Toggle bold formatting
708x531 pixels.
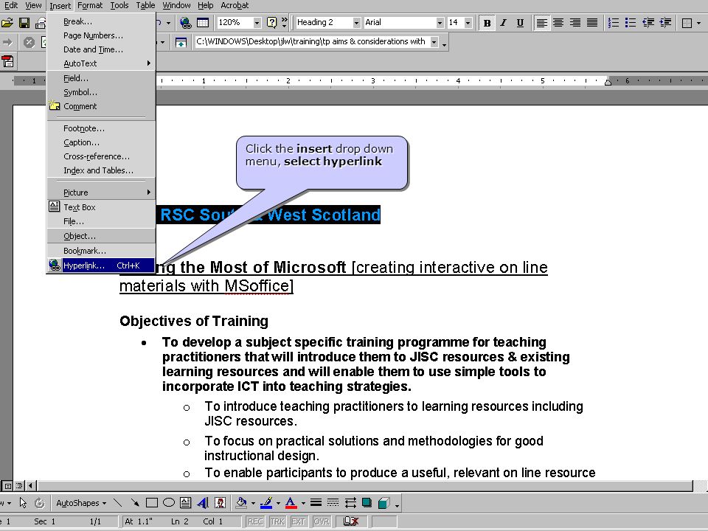coord(487,23)
